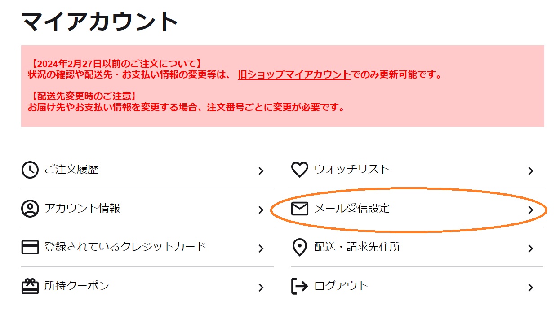Open 配送・請求先住所 settings
The image size is (560, 323).
[x=417, y=247]
